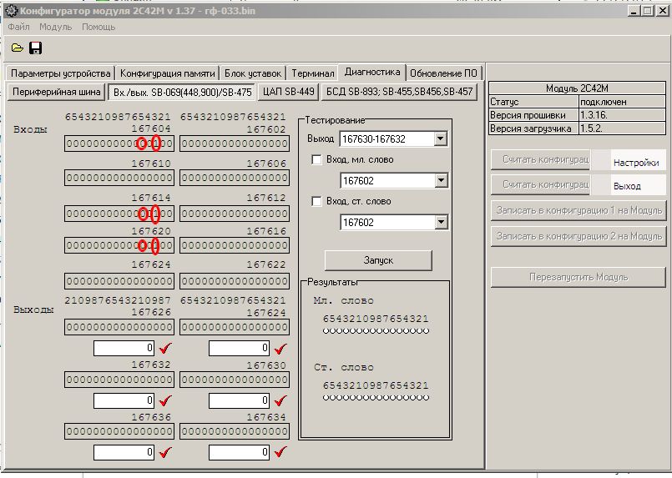The width and height of the screenshot is (672, 478).
Task: Minimize the configurator window
Action: coord(634,11)
